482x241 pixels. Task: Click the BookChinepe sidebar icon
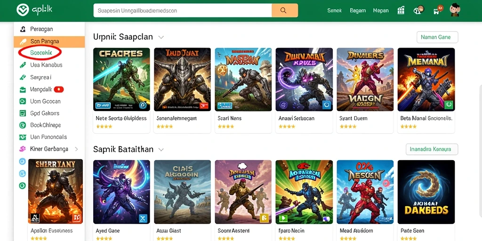[x=23, y=125]
